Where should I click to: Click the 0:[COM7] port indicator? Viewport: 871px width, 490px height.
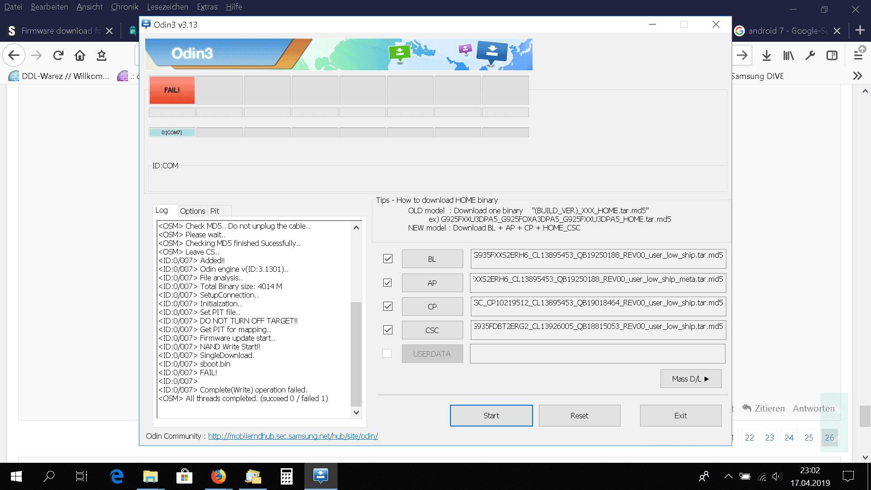(172, 132)
